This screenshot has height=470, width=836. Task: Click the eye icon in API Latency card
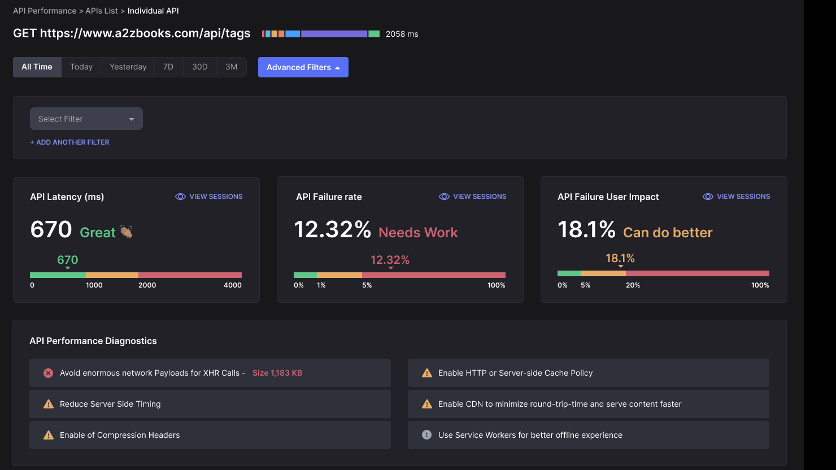coord(180,197)
